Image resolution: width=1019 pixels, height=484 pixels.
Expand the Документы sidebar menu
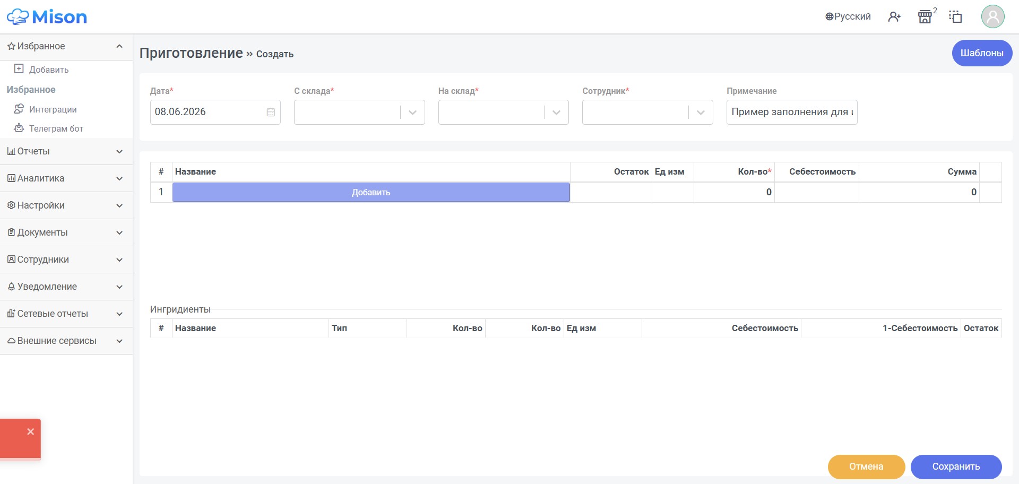click(66, 232)
